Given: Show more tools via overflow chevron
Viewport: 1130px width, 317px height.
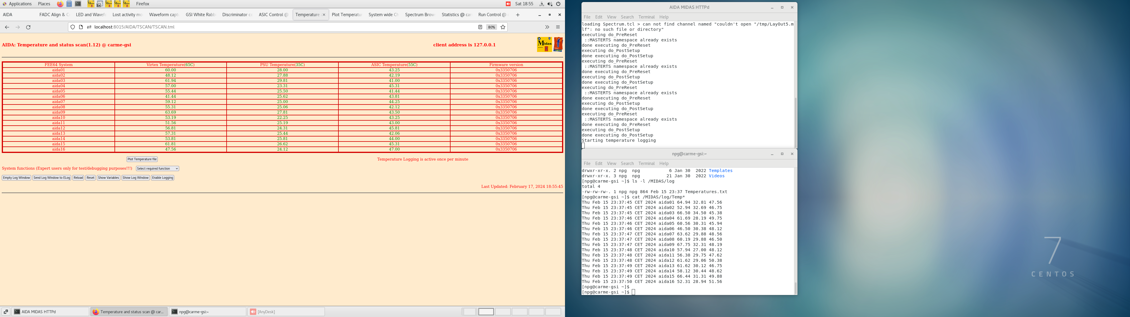Looking at the screenshot, I should tap(547, 27).
